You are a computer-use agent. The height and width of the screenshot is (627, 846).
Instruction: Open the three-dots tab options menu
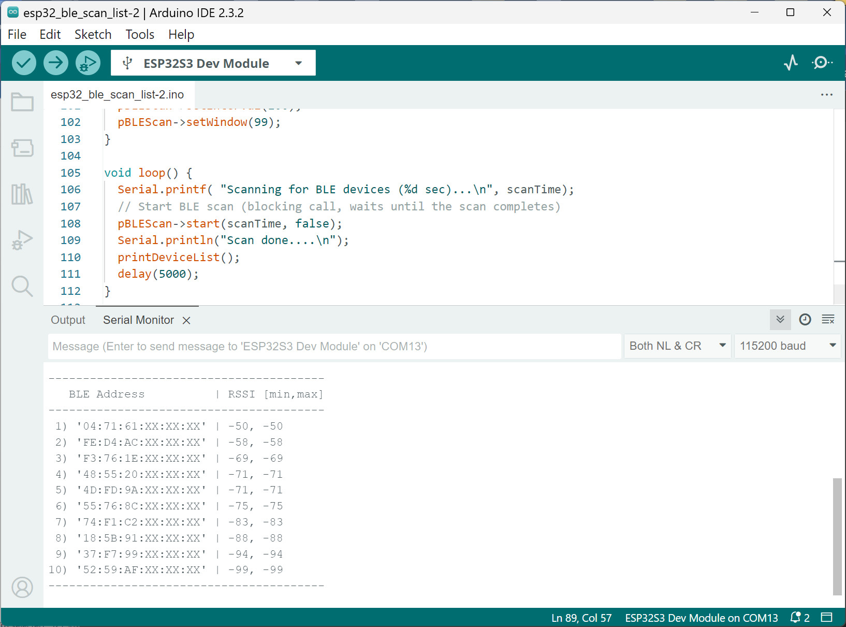coord(827,95)
